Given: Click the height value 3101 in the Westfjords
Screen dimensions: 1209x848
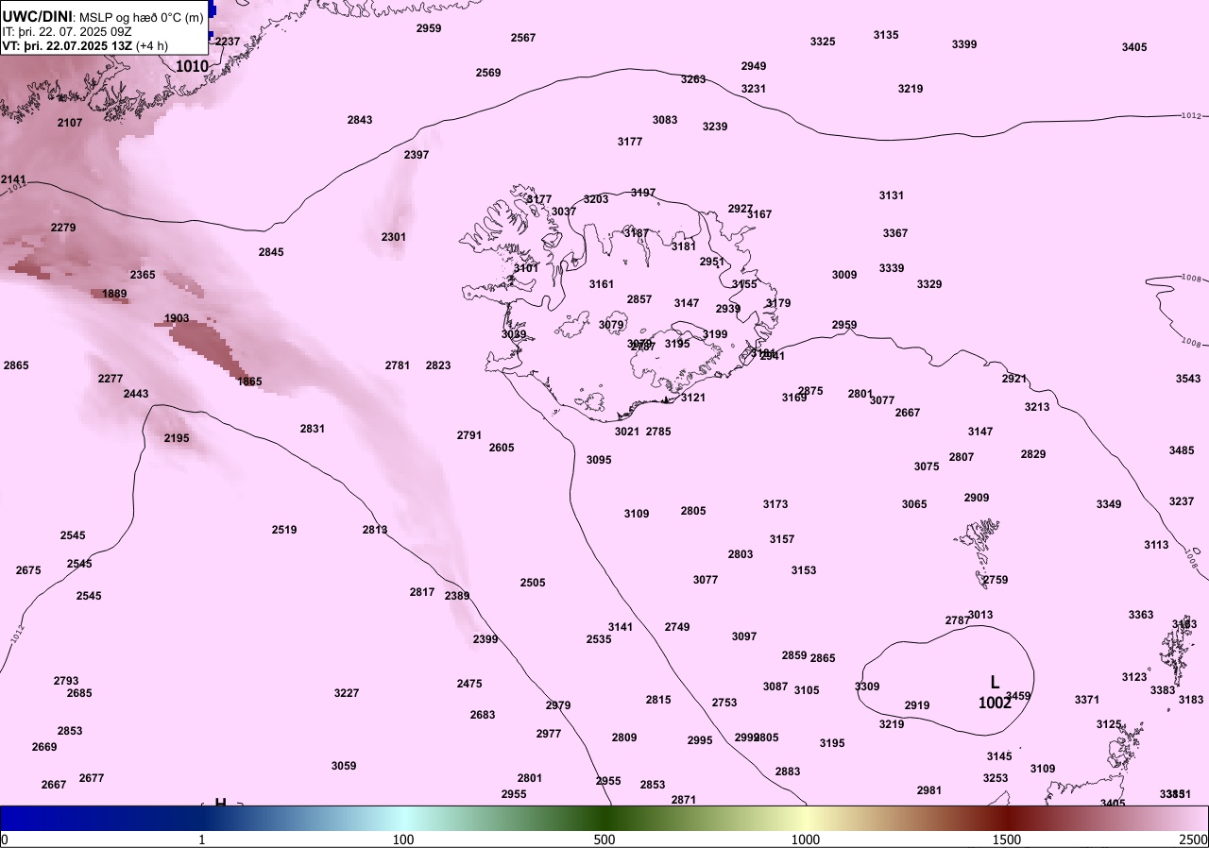Looking at the screenshot, I should [x=526, y=268].
